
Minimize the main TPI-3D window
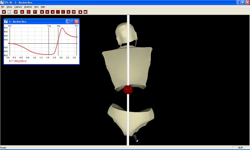pos(238,2)
